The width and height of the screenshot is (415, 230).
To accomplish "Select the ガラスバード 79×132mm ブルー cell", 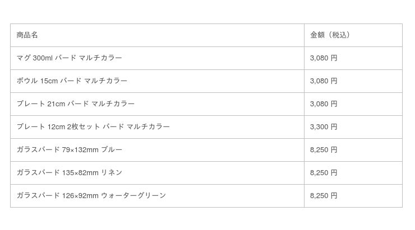I will pyautogui.click(x=69, y=150).
